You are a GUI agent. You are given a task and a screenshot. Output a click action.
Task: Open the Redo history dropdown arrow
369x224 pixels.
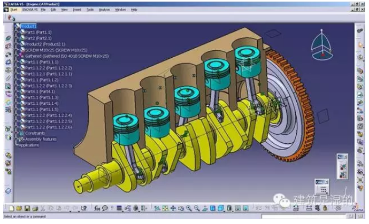coord(79,211)
